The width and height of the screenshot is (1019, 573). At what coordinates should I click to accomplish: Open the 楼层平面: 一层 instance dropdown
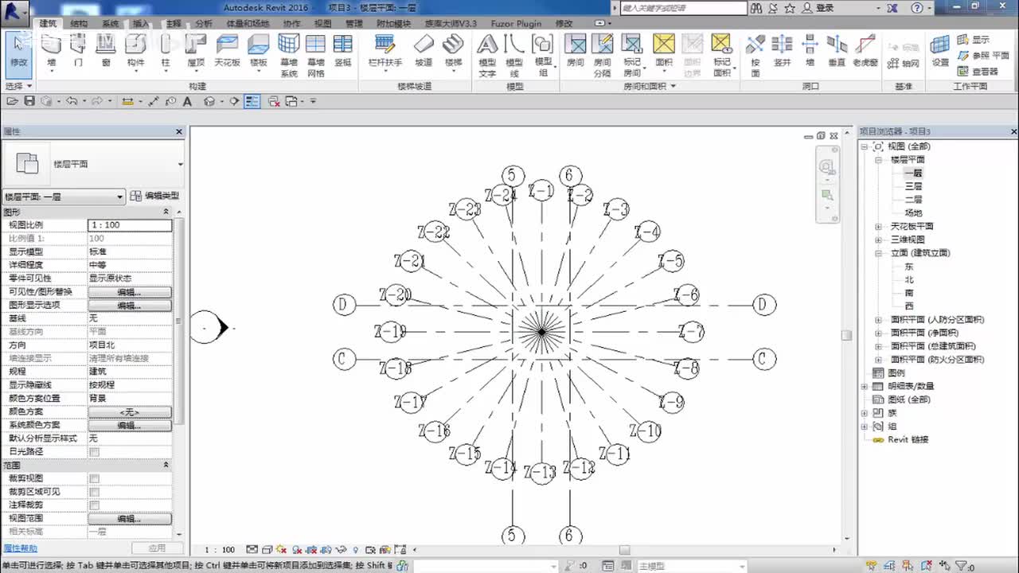coord(64,197)
